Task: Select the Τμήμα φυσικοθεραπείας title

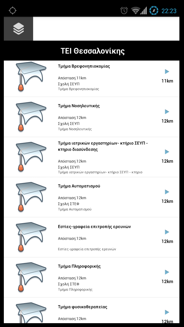Action: pyautogui.click(x=83, y=307)
